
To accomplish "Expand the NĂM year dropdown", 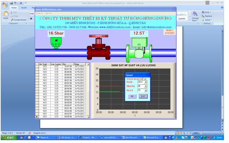I will coord(146,82).
